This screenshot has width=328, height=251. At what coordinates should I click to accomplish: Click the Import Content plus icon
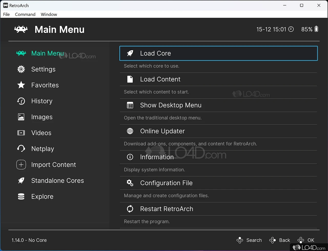pyautogui.click(x=21, y=164)
